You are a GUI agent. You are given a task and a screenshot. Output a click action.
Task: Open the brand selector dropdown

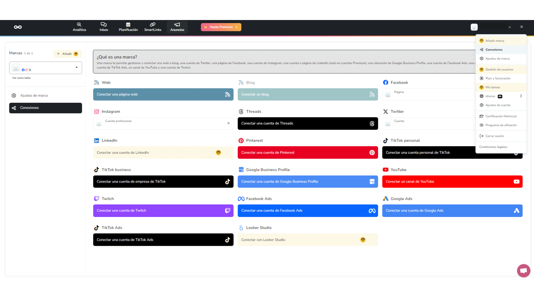point(46,68)
